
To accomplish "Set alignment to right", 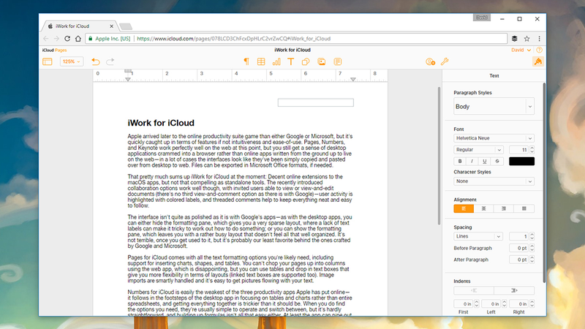I will (504, 208).
